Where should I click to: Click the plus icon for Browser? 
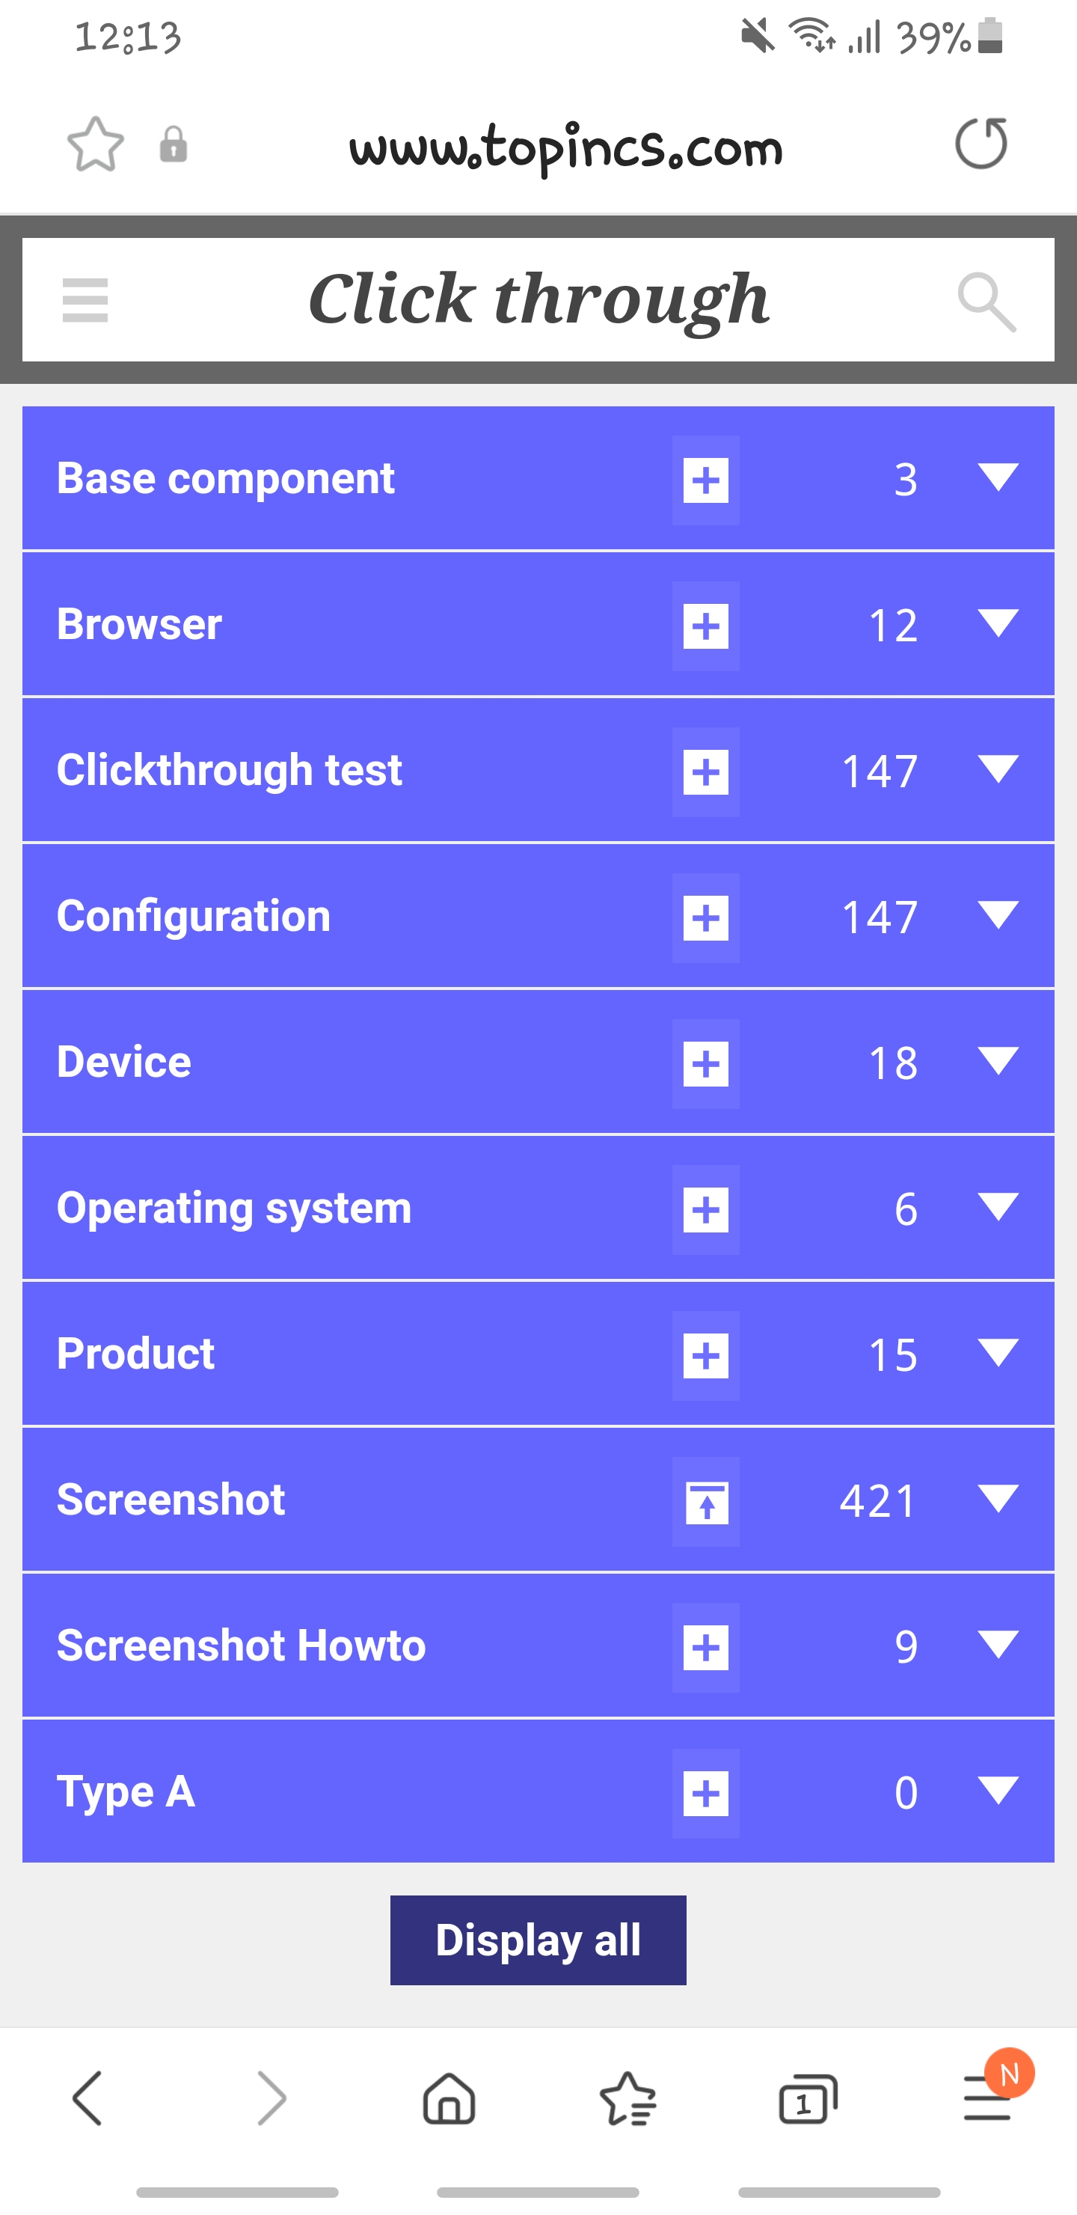click(x=706, y=626)
